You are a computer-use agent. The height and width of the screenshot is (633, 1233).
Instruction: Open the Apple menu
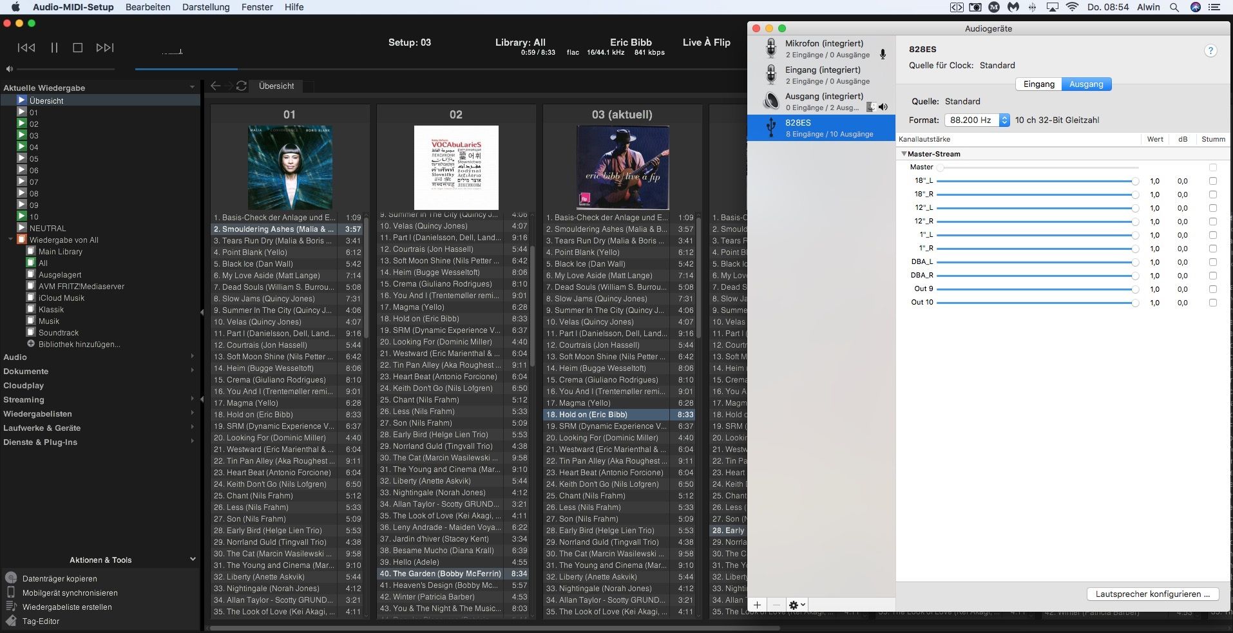[15, 7]
